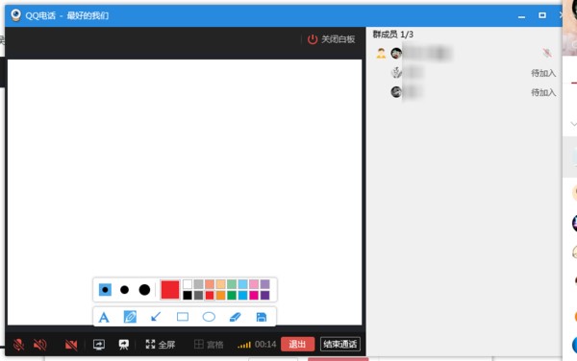Viewport: 577px width, 361px height.
Task: Choose the small brush size
Action: click(105, 290)
